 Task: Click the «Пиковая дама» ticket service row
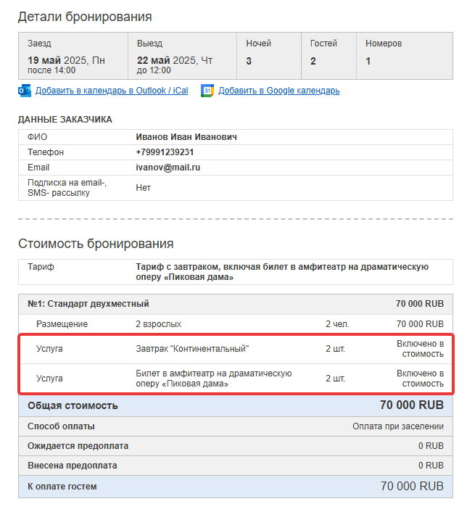coord(236,379)
